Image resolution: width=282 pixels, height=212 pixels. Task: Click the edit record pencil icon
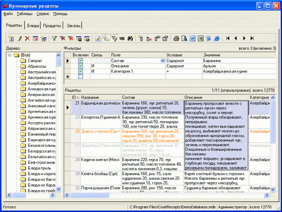tap(19, 38)
